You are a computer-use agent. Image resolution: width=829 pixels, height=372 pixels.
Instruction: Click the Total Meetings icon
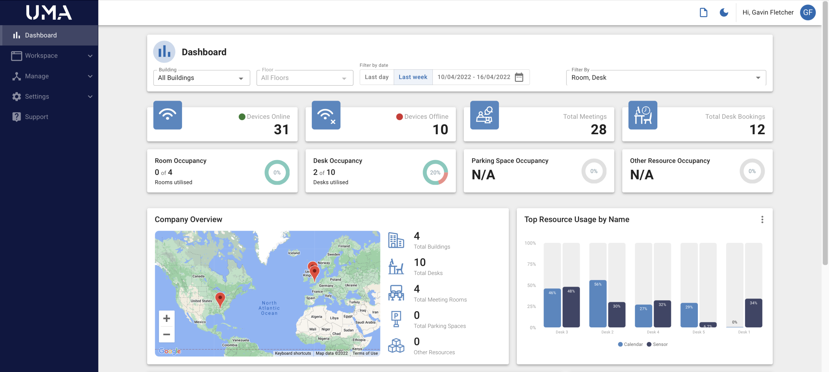point(484,115)
